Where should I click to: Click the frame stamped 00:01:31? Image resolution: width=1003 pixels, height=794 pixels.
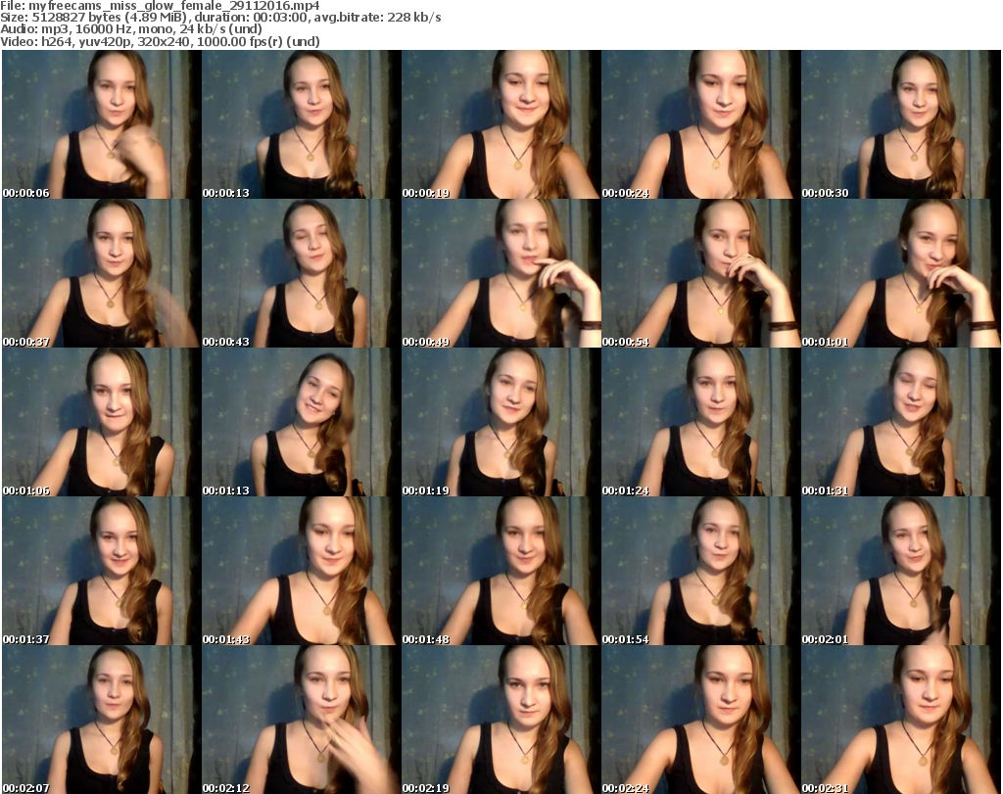(901, 423)
